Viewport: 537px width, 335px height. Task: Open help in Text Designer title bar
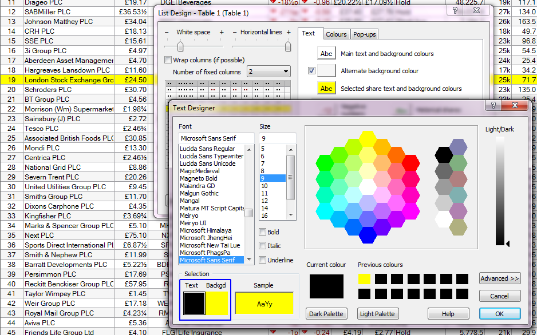[x=493, y=105]
